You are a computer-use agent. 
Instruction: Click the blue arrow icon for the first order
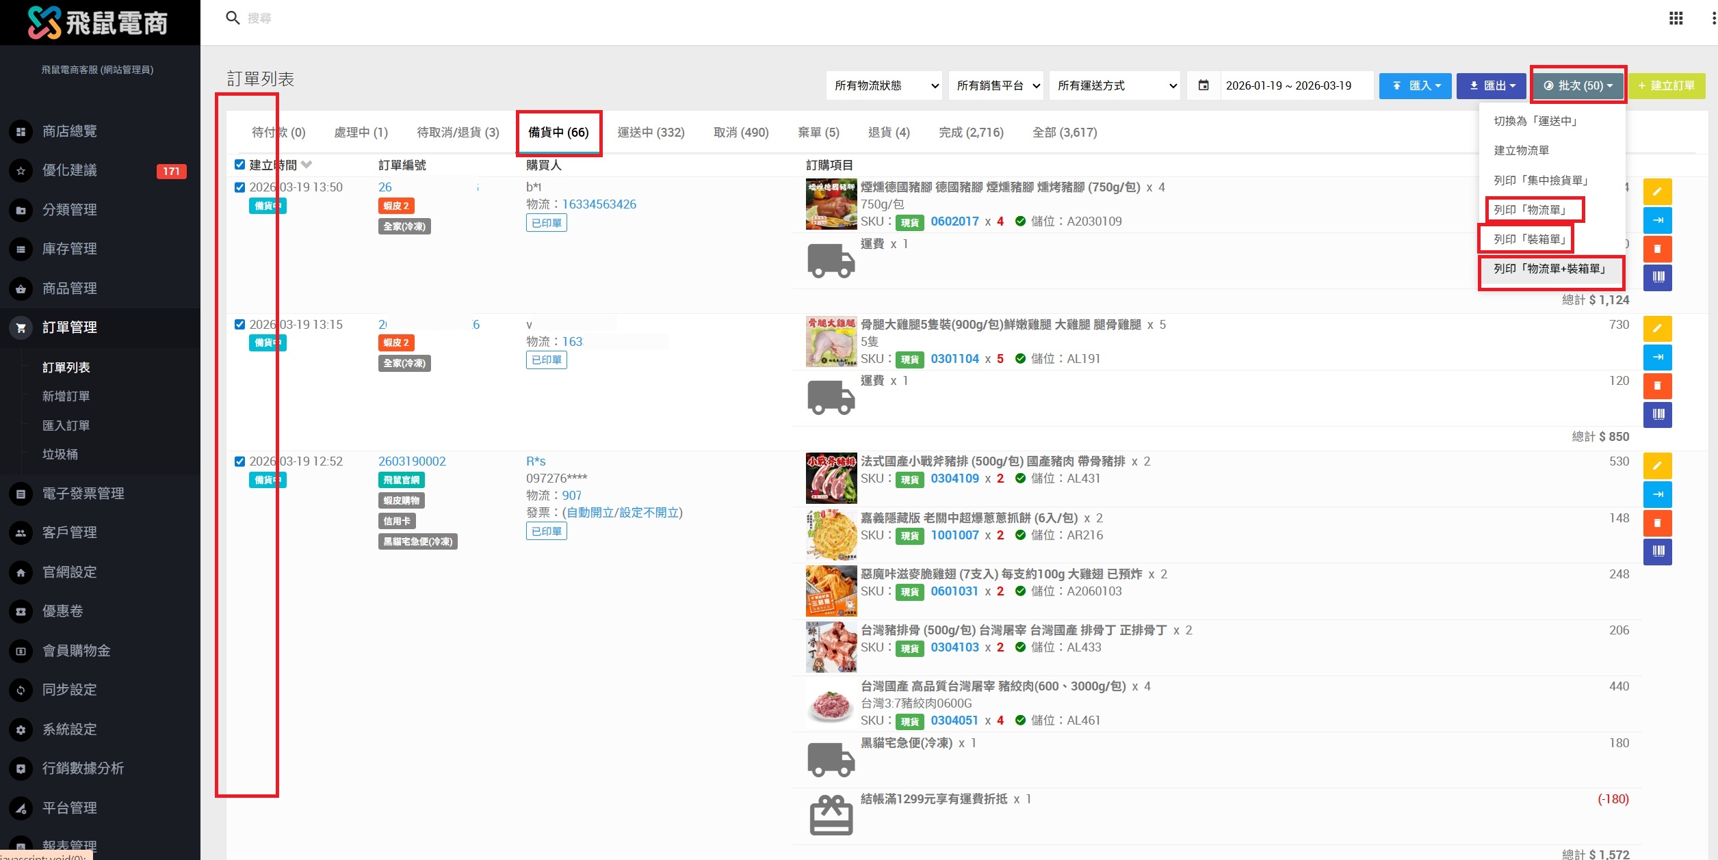point(1656,220)
